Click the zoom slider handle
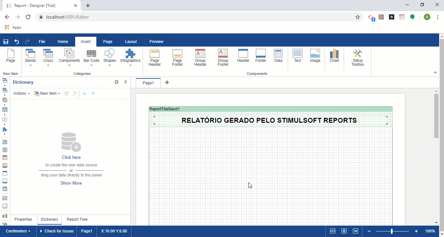Viewport: 444px width, 237px height. click(x=392, y=231)
